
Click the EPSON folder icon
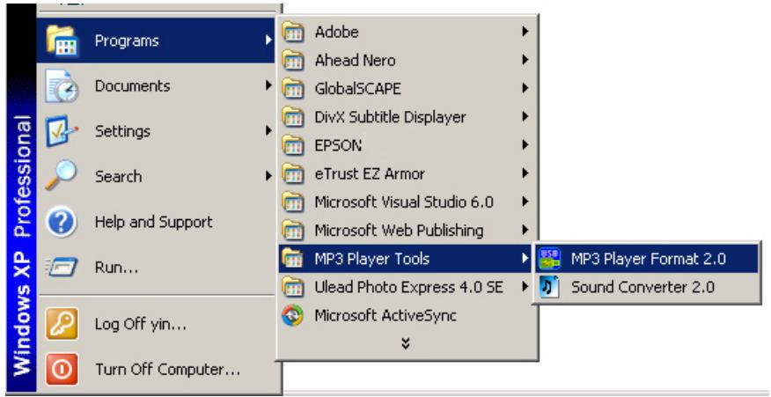[x=293, y=145]
